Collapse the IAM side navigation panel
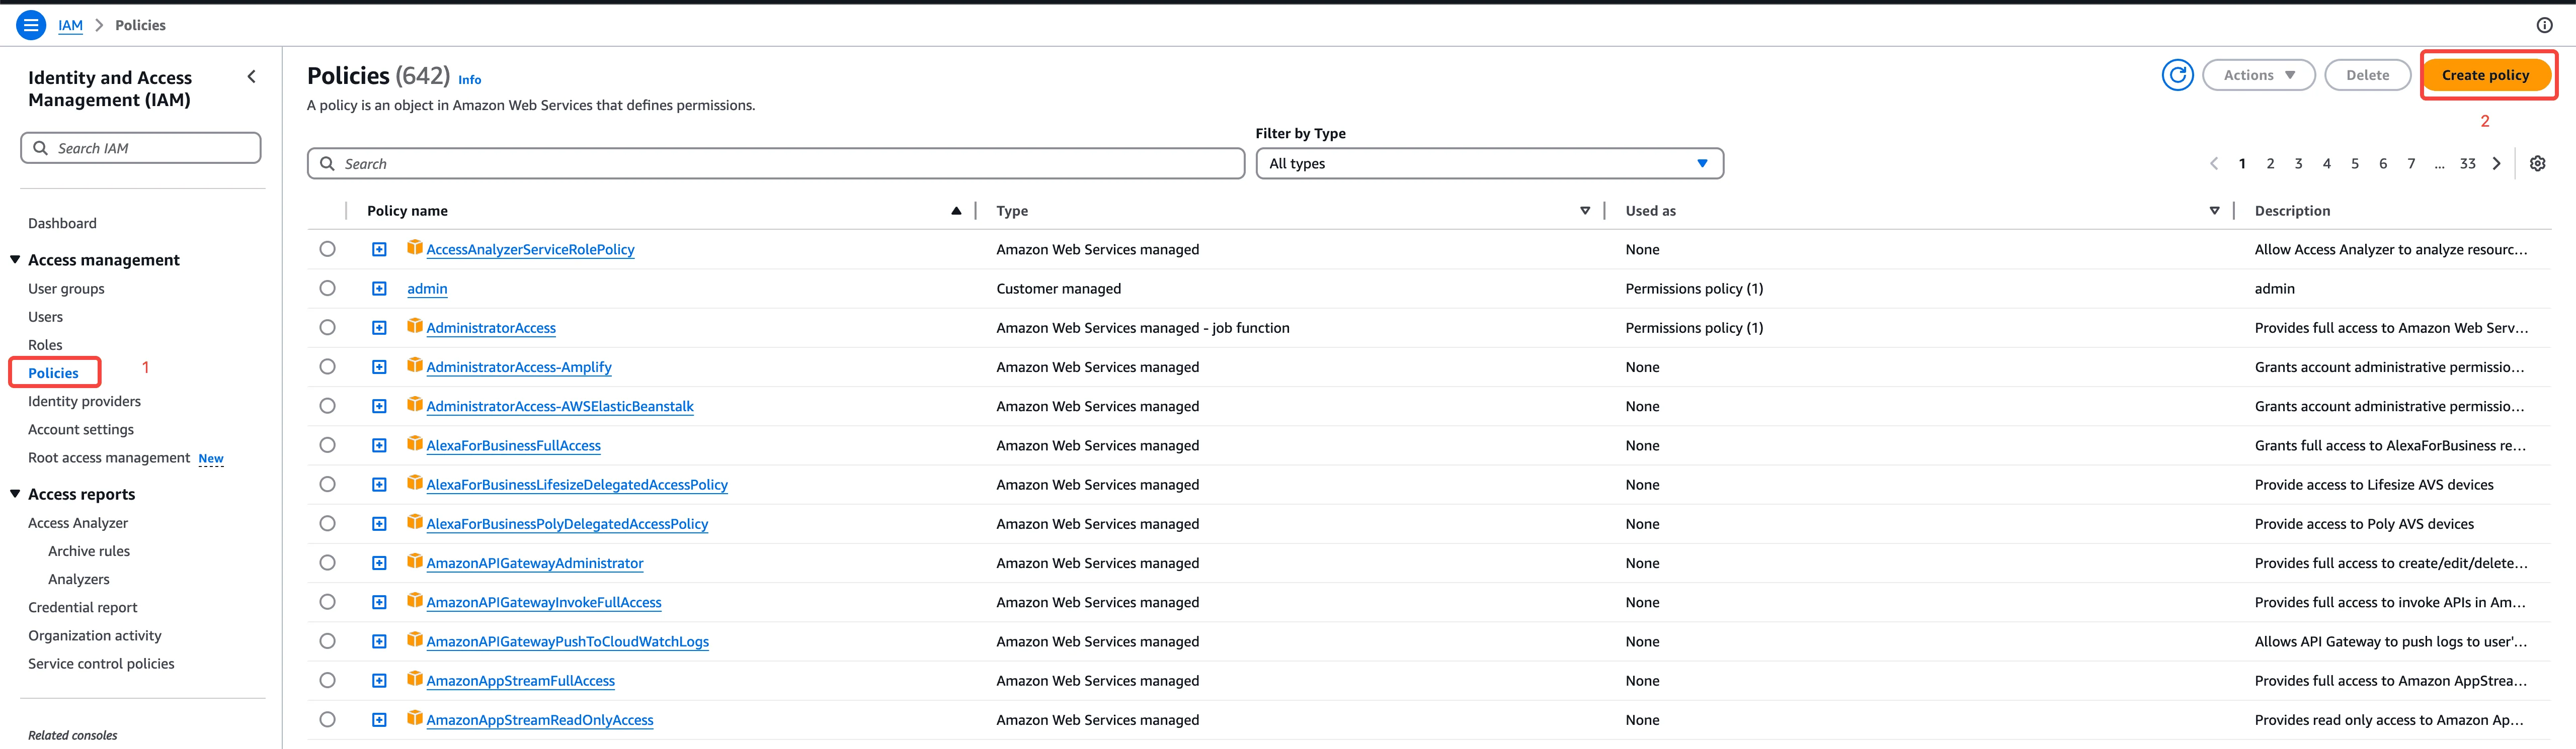 (x=251, y=77)
